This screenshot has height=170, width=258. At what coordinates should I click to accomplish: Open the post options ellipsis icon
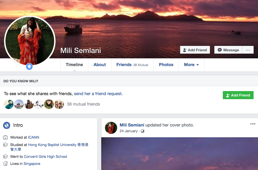click(253, 124)
